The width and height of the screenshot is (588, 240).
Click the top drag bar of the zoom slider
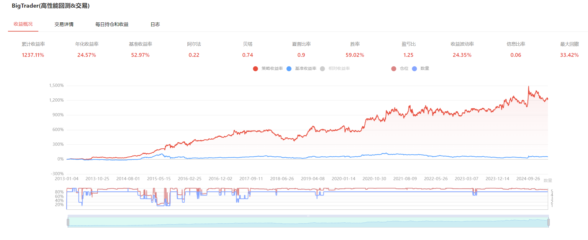pyautogui.click(x=308, y=216)
